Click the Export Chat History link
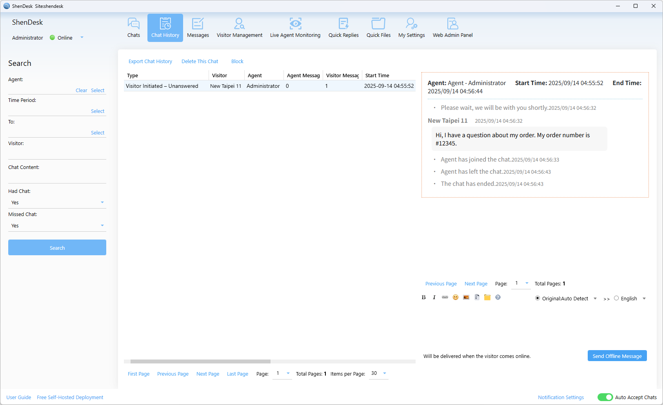Screen dimensions: 663x405 pos(150,62)
